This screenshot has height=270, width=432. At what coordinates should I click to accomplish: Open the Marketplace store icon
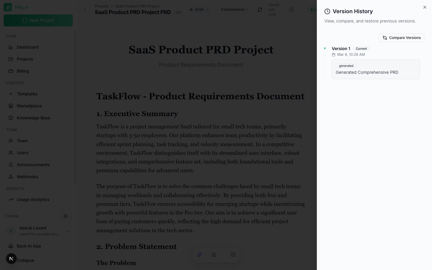click(11, 106)
